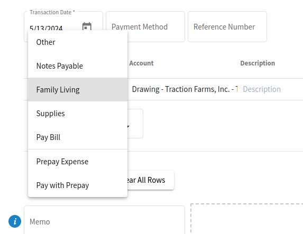The height and width of the screenshot is (234, 303).
Task: Focus the Reference Number field
Action: (x=227, y=26)
